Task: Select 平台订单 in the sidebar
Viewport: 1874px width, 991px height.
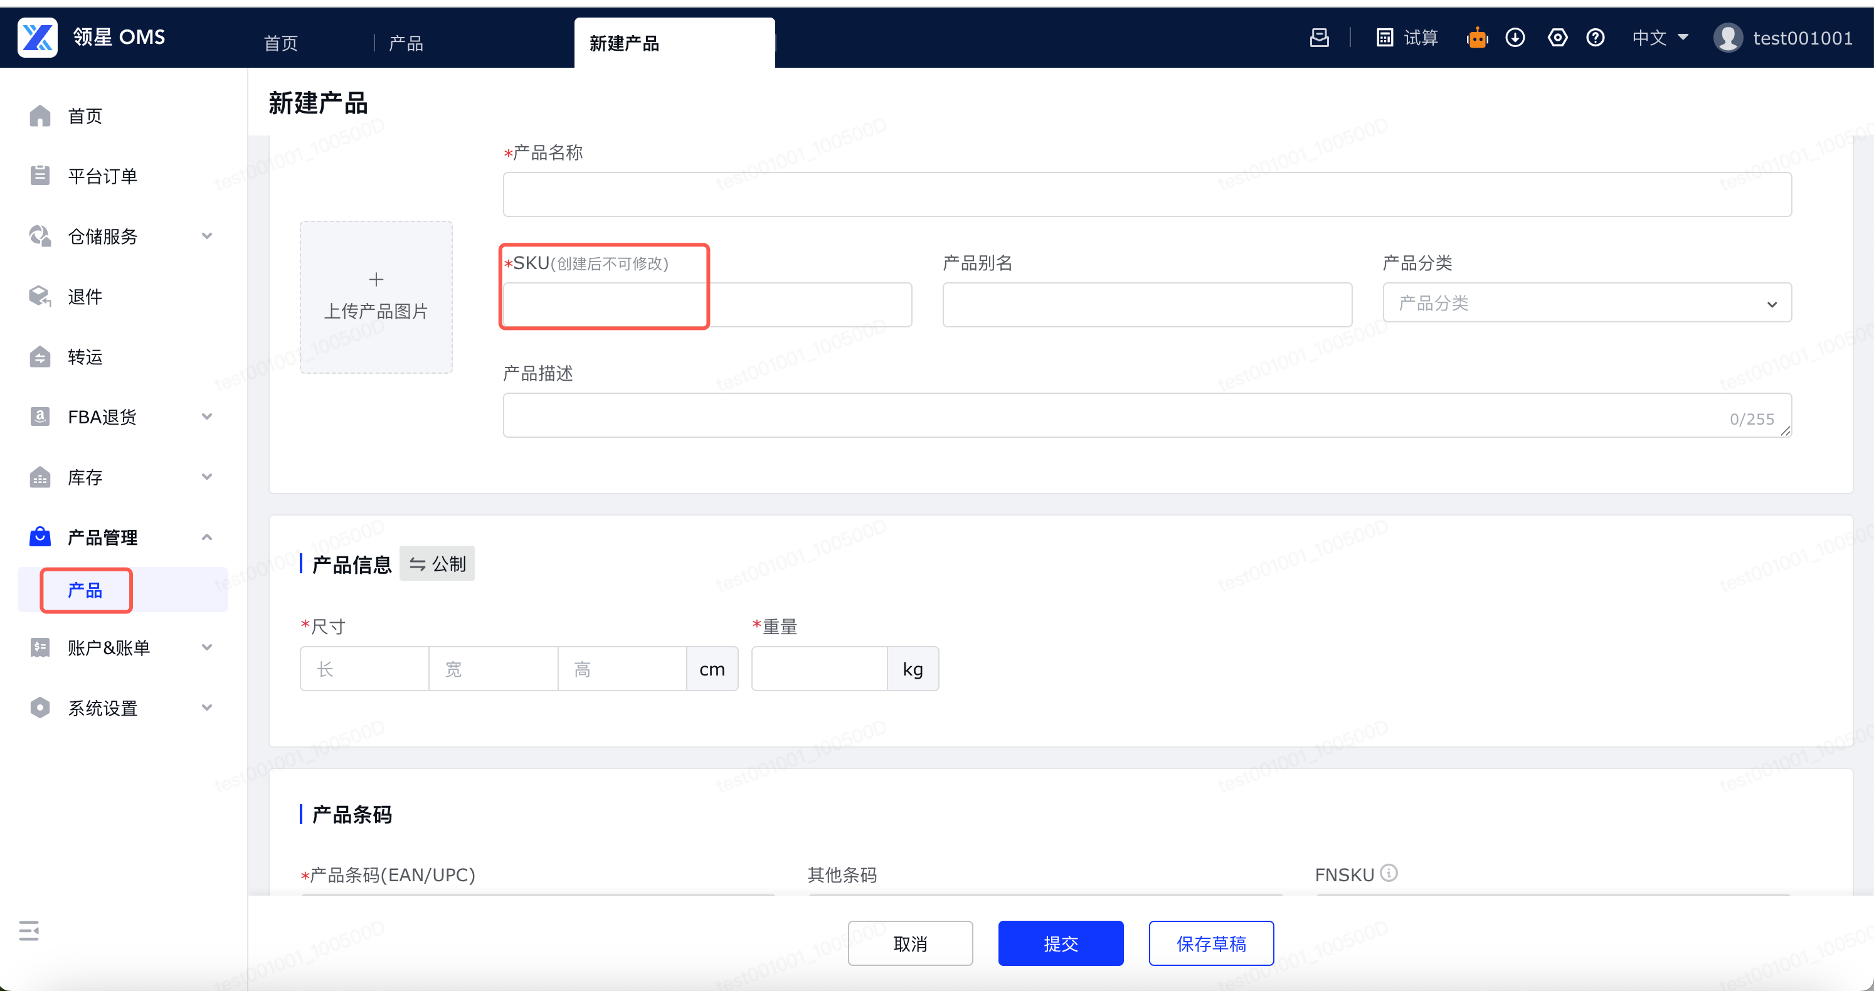Action: pyautogui.click(x=103, y=176)
